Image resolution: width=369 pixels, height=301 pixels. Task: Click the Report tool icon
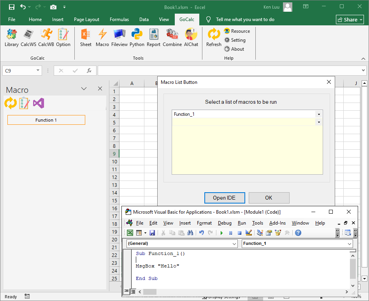(x=153, y=37)
